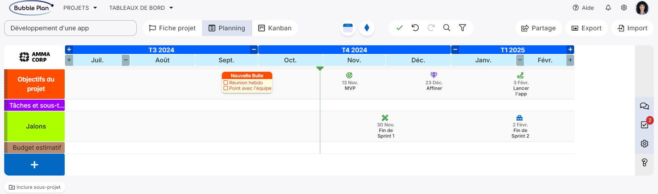The height and width of the screenshot is (194, 658).
Task: Select the 13 Nov. date label
Action: click(x=350, y=83)
